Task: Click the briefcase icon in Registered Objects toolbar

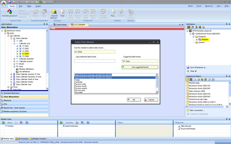Action: [206, 79]
